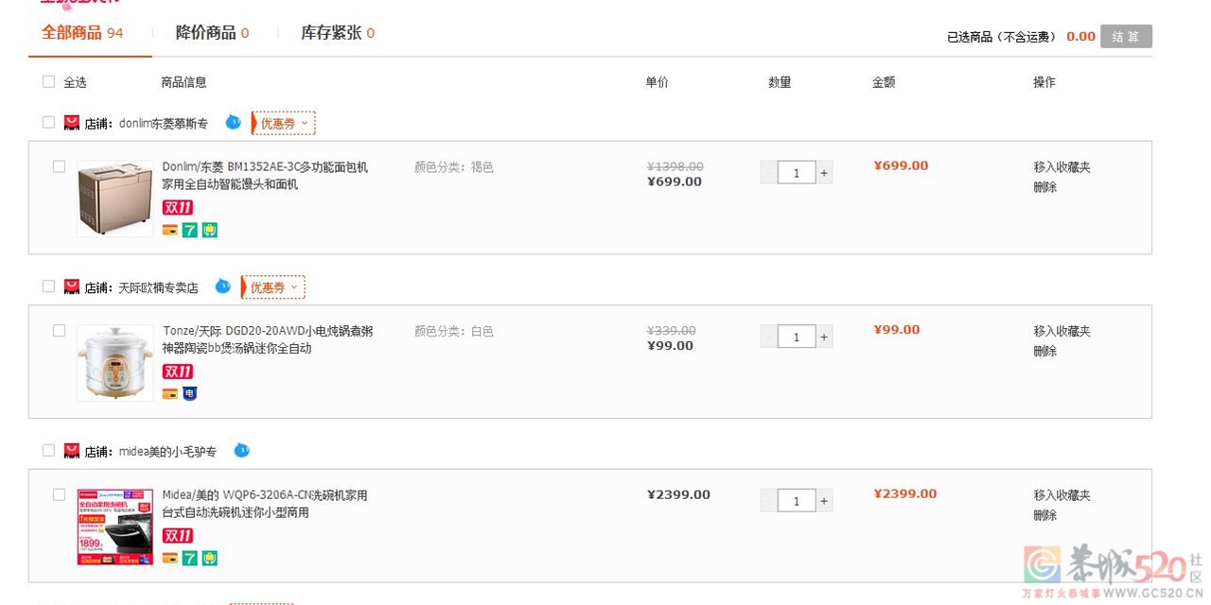This screenshot has height=605, width=1211.
Task: Expand the 优惠券 dropdown for donlim store
Action: tap(284, 123)
